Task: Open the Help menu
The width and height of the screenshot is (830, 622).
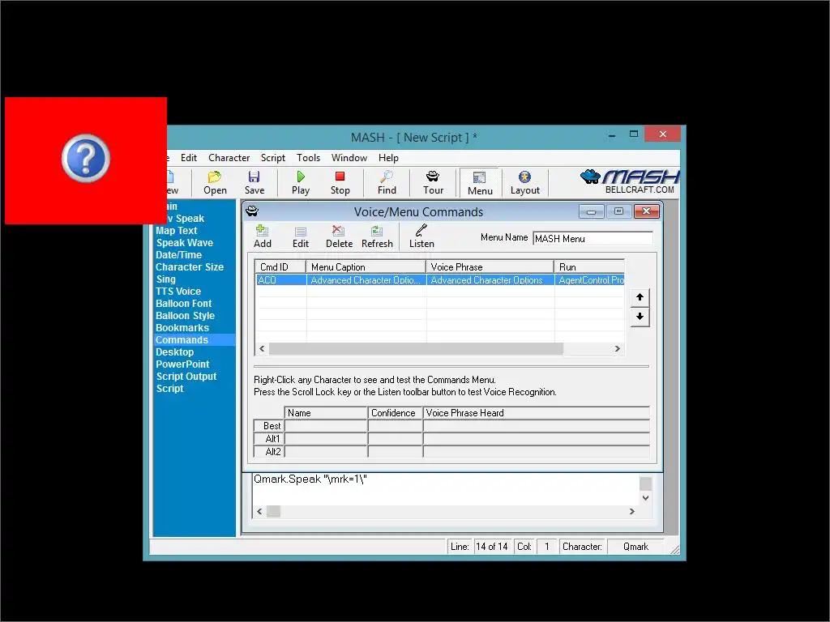Action: tap(388, 158)
